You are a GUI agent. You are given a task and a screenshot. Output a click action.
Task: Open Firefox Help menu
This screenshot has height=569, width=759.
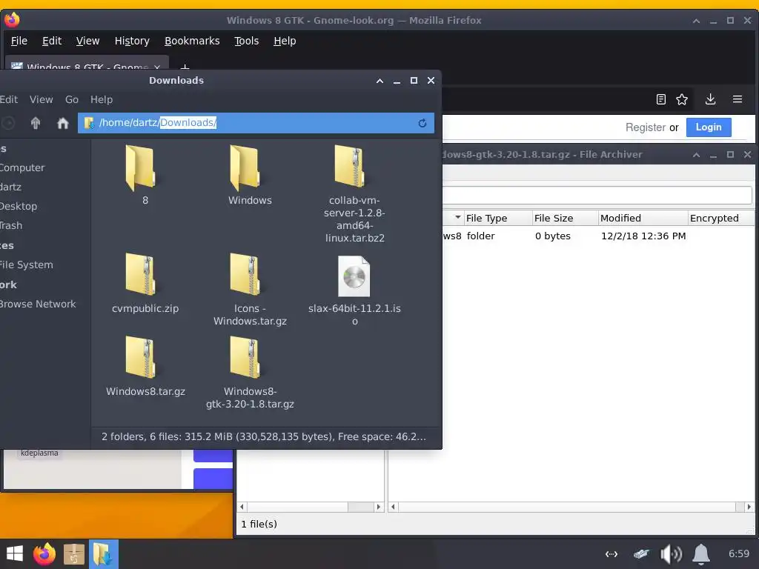point(285,41)
